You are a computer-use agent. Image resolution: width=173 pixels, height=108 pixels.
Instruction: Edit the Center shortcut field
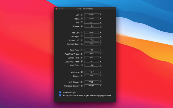tap(91, 76)
